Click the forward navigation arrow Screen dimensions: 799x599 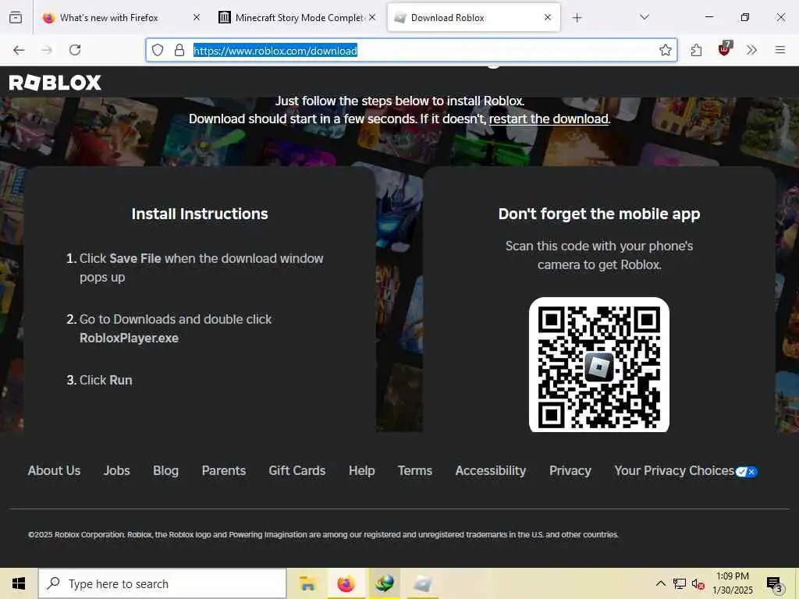point(47,50)
